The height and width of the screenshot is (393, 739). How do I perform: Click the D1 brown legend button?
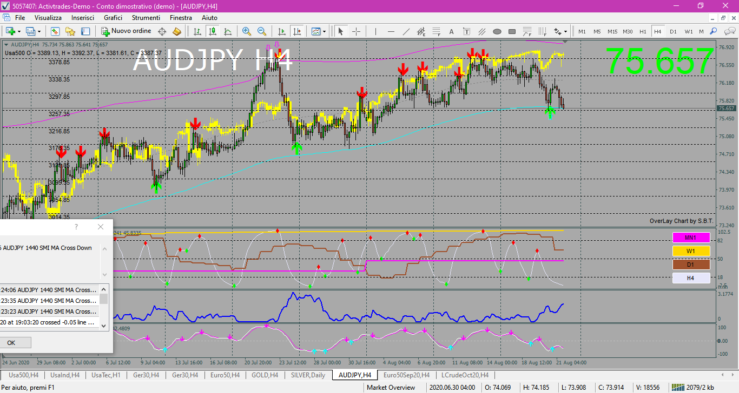click(x=690, y=265)
